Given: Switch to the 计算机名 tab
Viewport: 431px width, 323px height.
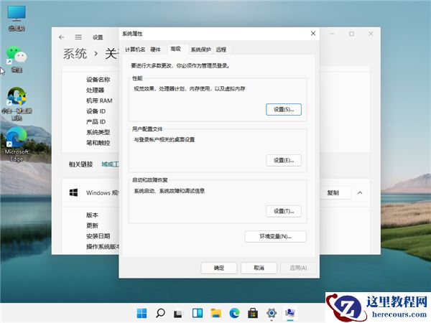Looking at the screenshot, I should tap(135, 50).
